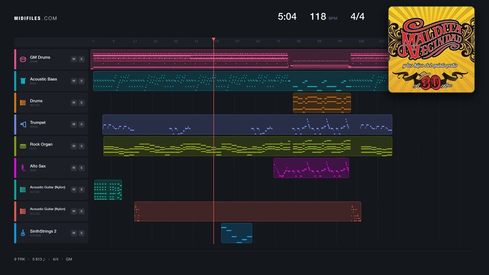
Task: Solo the teal Acoustic Guitar (Nylon) track
Action: (81, 190)
